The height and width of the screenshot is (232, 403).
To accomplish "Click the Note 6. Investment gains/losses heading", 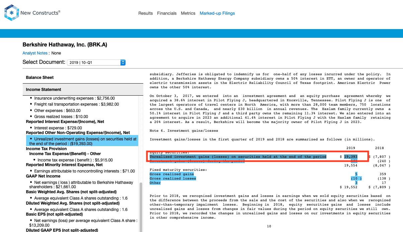I will tap(184, 131).
